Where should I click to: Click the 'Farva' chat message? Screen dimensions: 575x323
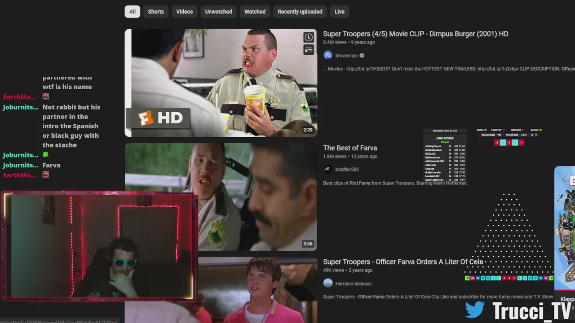point(51,165)
